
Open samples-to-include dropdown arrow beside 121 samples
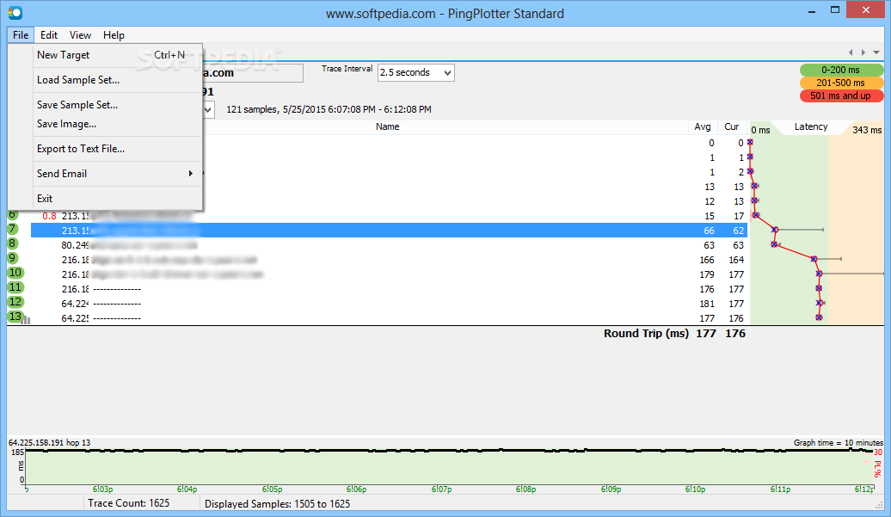(x=208, y=109)
